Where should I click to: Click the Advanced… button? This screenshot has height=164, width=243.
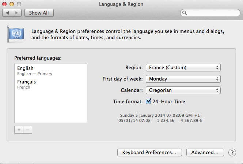[205, 153]
